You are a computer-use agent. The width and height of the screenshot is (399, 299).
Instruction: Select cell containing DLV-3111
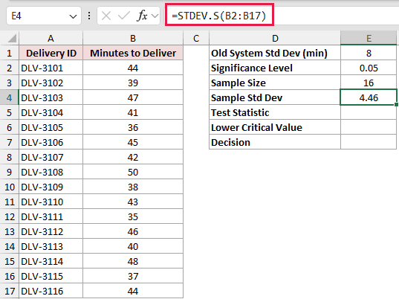[x=51, y=216]
